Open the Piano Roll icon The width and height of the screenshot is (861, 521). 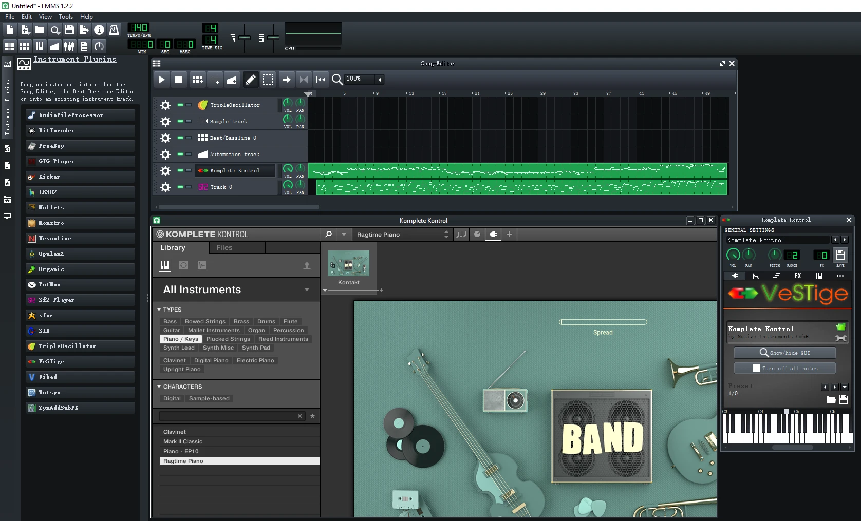coord(40,46)
